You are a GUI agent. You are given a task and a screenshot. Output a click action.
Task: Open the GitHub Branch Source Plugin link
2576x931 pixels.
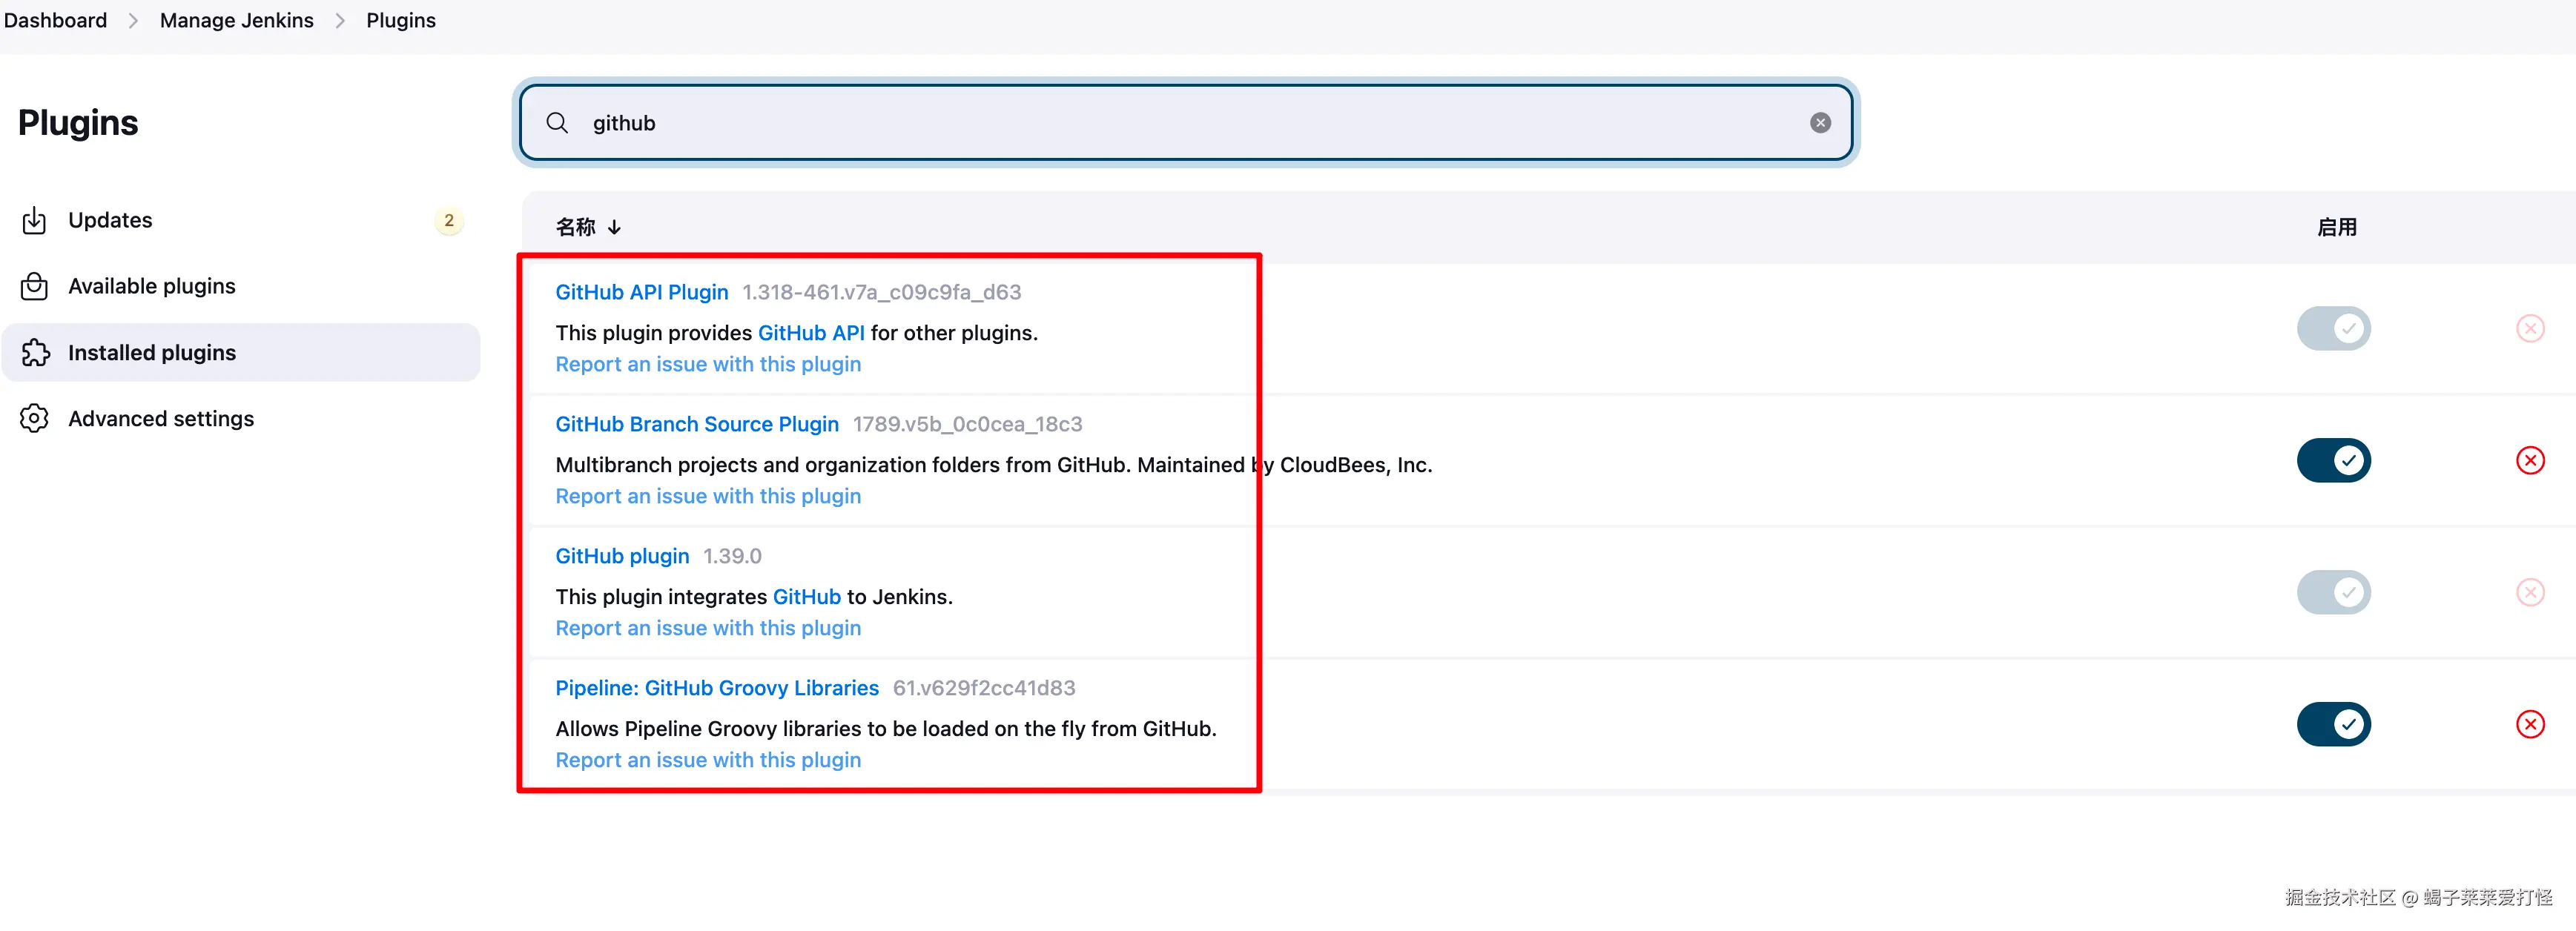point(696,424)
